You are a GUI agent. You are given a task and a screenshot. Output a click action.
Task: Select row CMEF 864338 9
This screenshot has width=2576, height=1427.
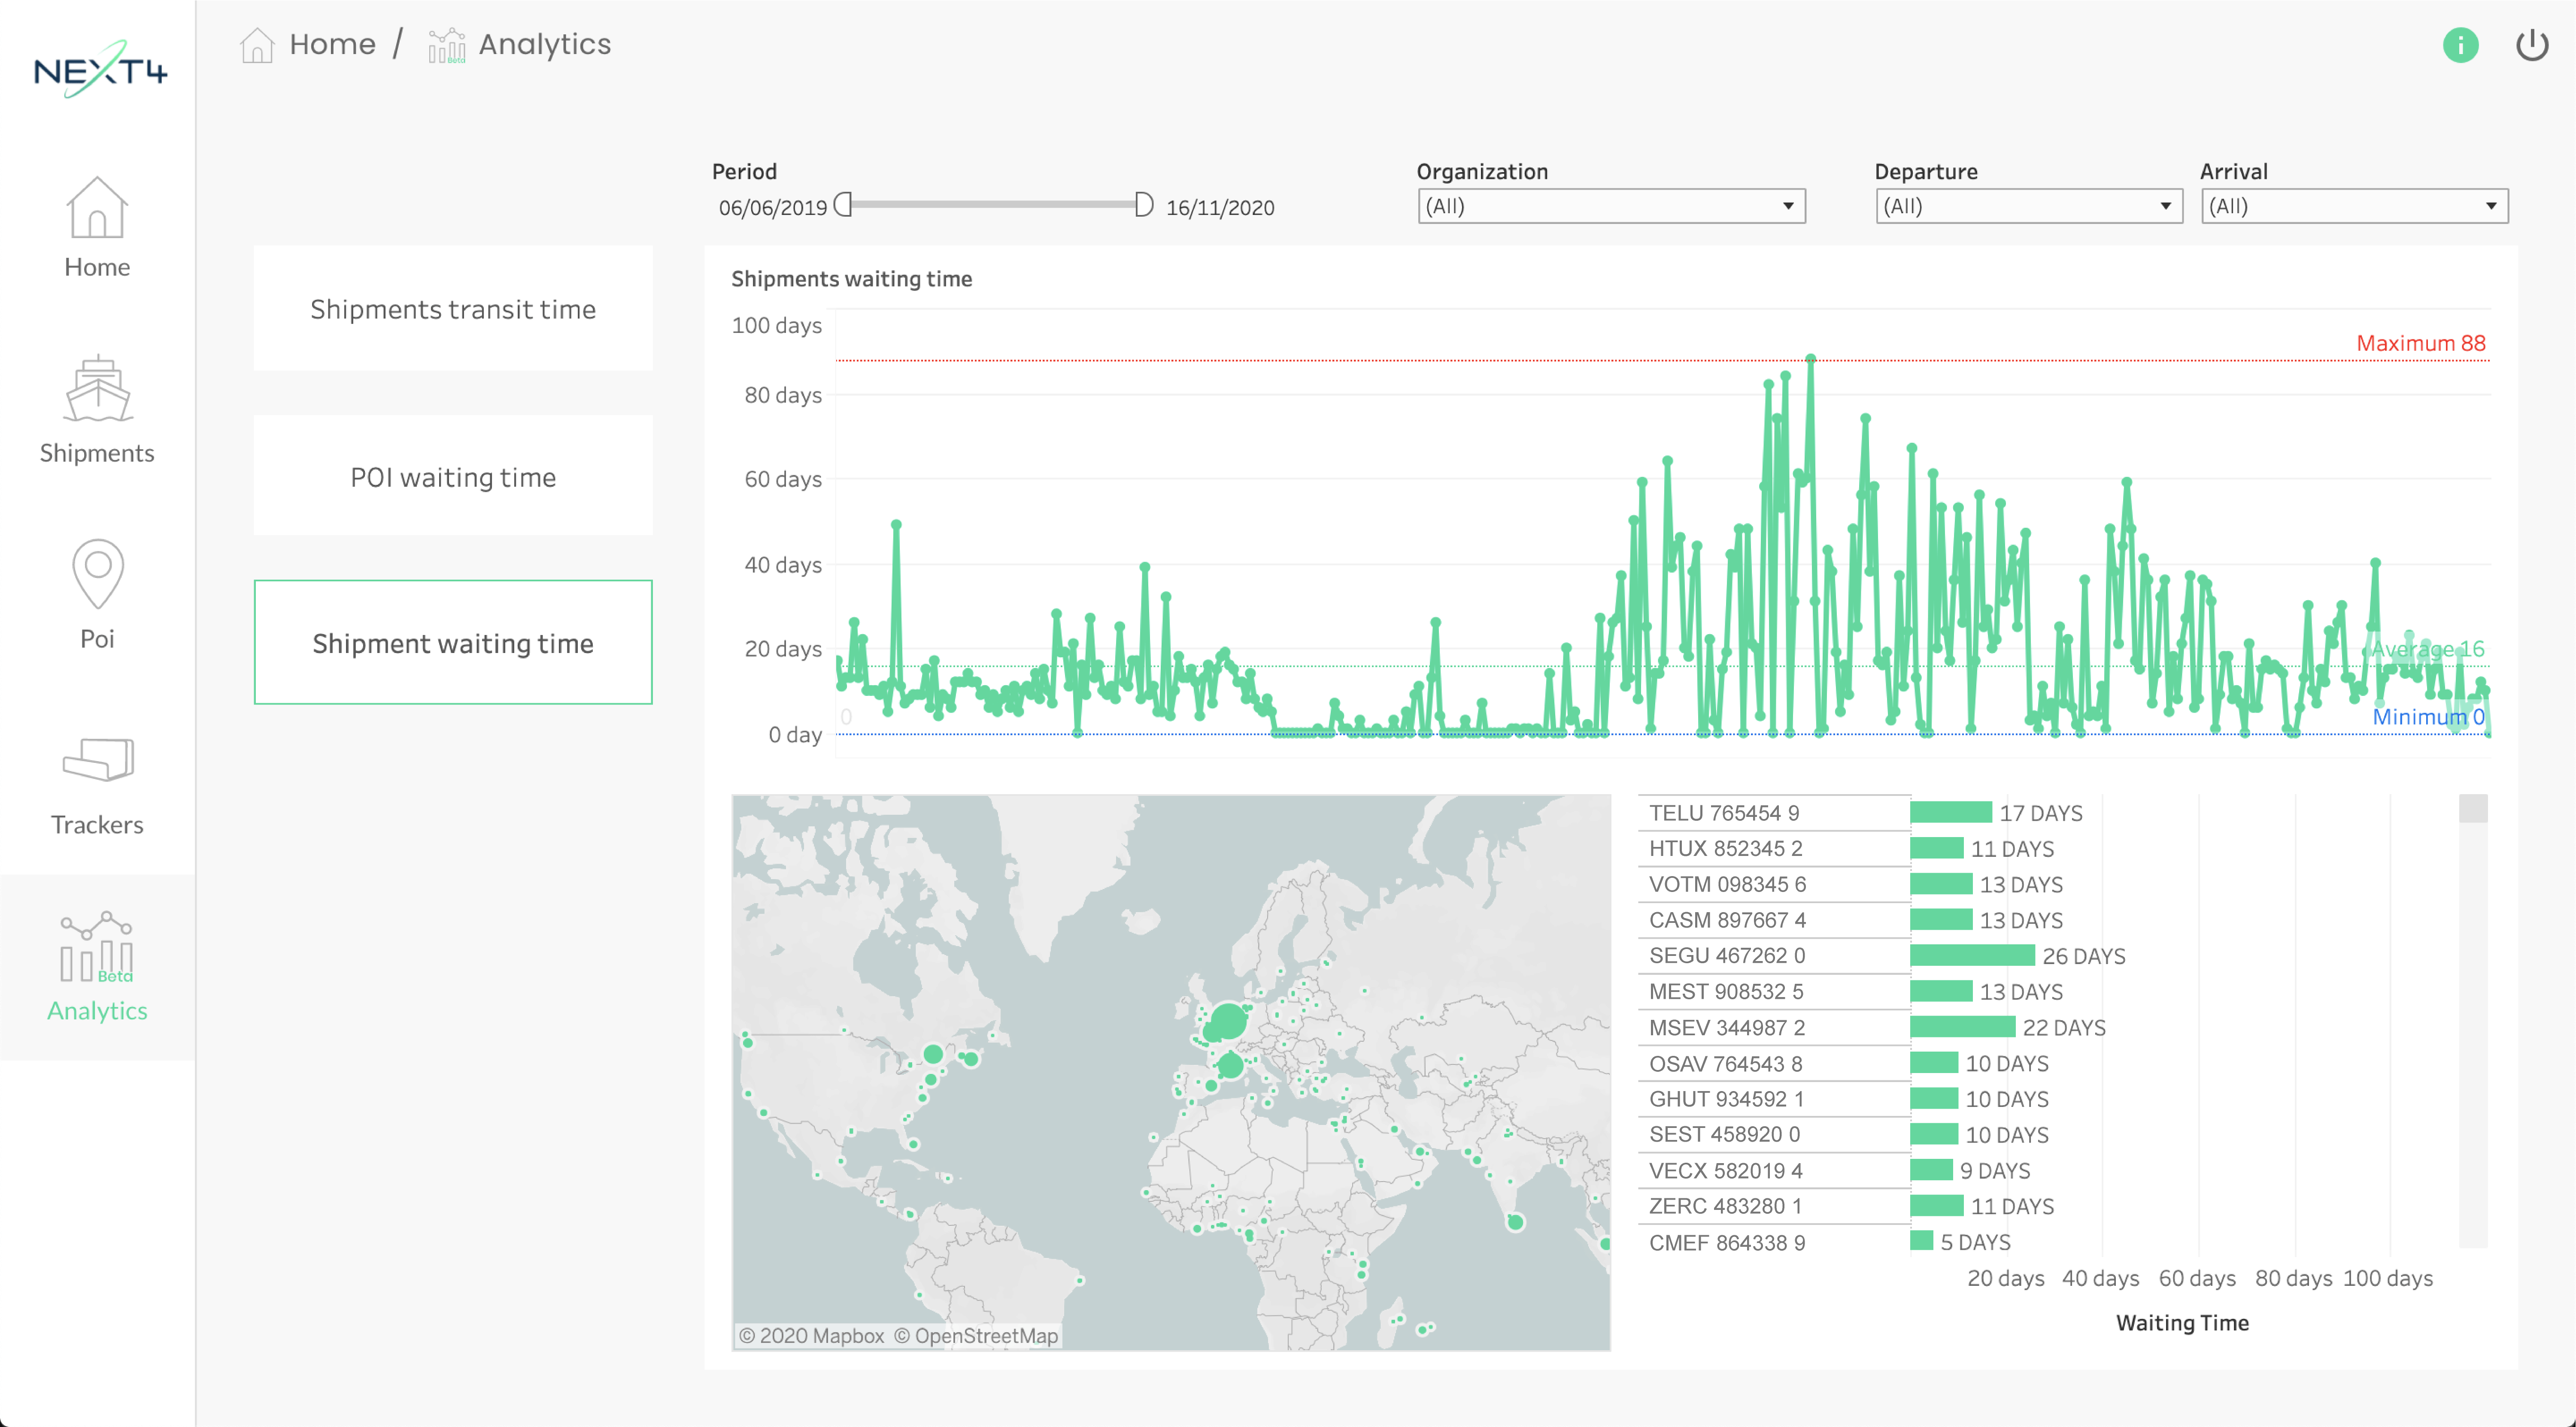[x=1774, y=1242]
